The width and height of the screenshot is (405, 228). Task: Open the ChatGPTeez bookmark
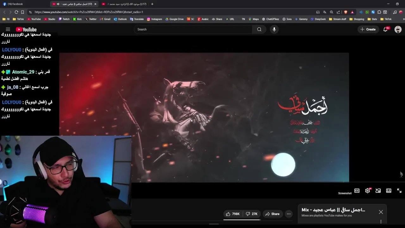270,19
